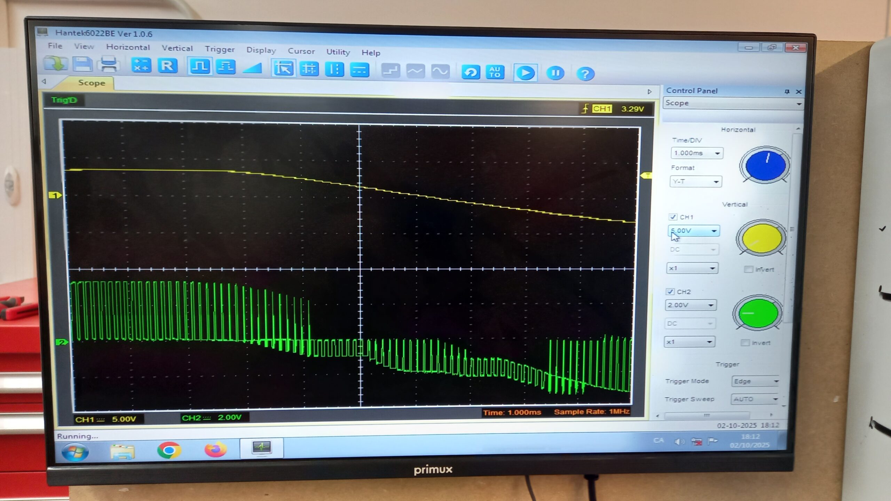
Task: Click the Save floppy disk icon
Action: pyautogui.click(x=82, y=64)
